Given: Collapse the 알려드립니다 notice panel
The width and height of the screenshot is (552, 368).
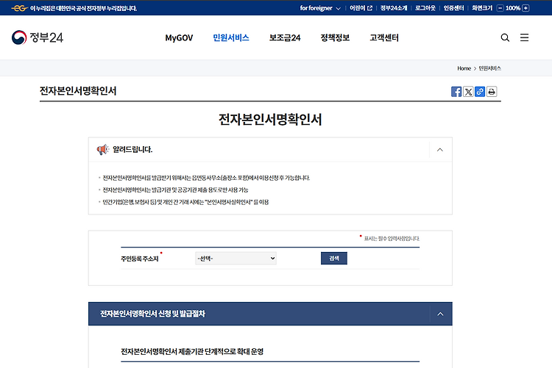Looking at the screenshot, I should 439,150.
